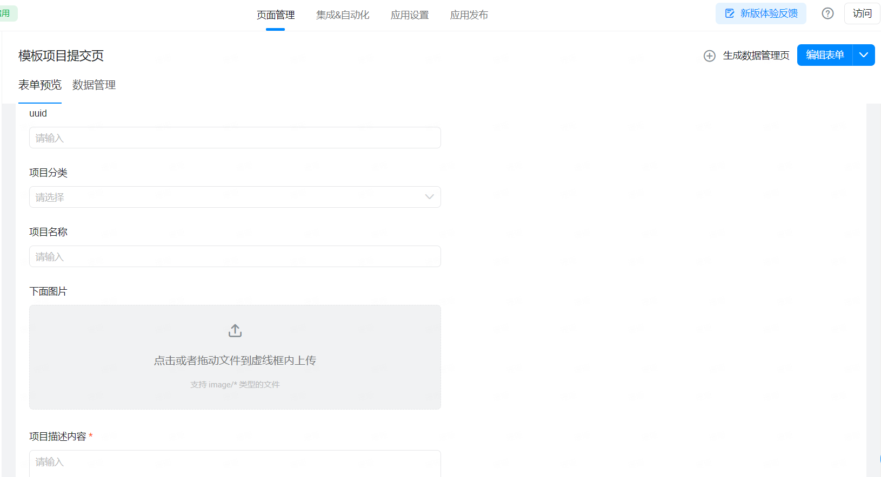Image resolution: width=881 pixels, height=477 pixels.
Task: Click the 新版体验反馈 button
Action: pos(761,13)
